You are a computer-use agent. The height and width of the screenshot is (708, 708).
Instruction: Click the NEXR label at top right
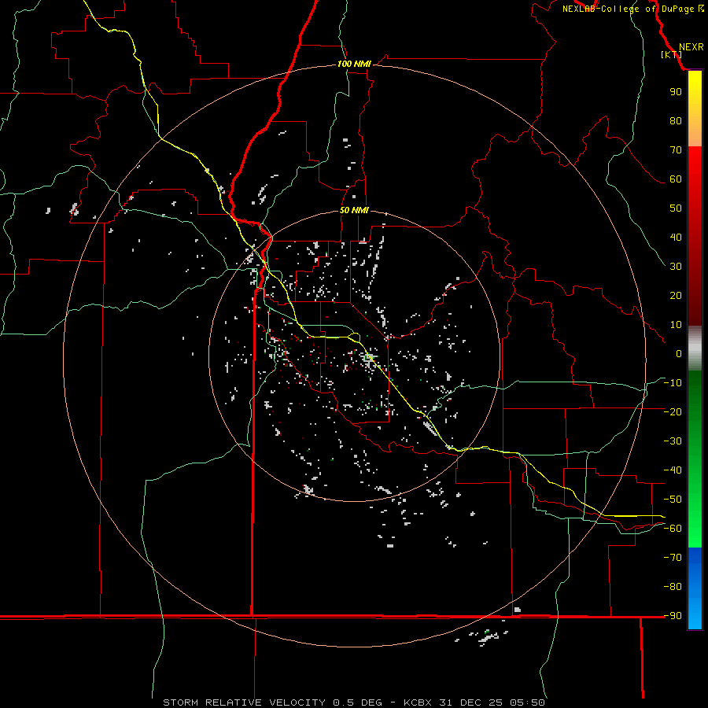point(691,47)
